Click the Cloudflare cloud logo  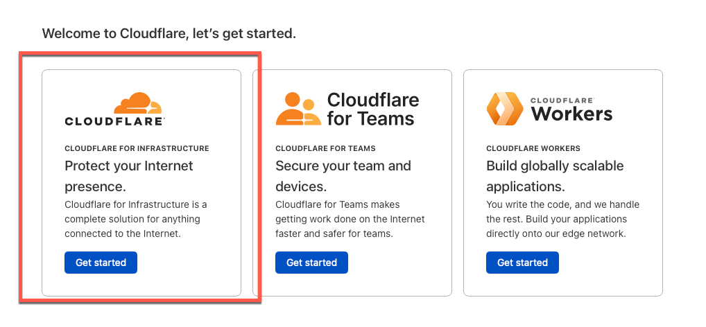tap(115, 109)
